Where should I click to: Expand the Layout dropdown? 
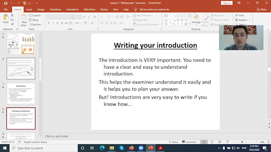coord(35,16)
